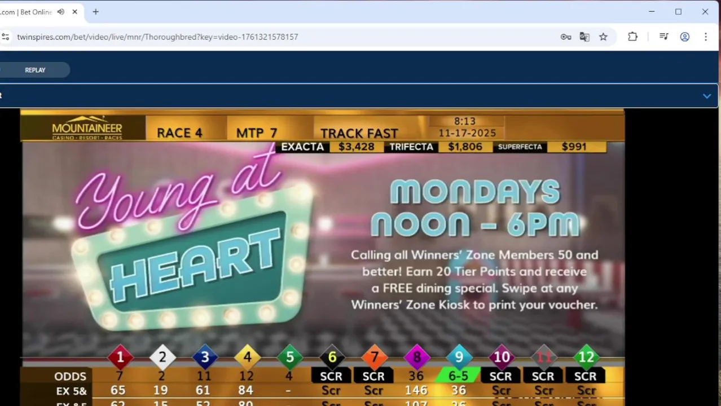Image resolution: width=721 pixels, height=406 pixels.
Task: Select the Bet Online tab title
Action: [26, 12]
